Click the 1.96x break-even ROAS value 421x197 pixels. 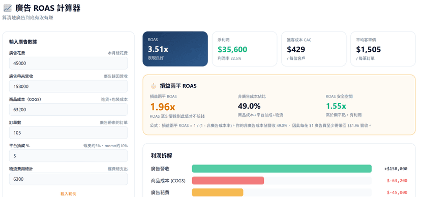(162, 107)
